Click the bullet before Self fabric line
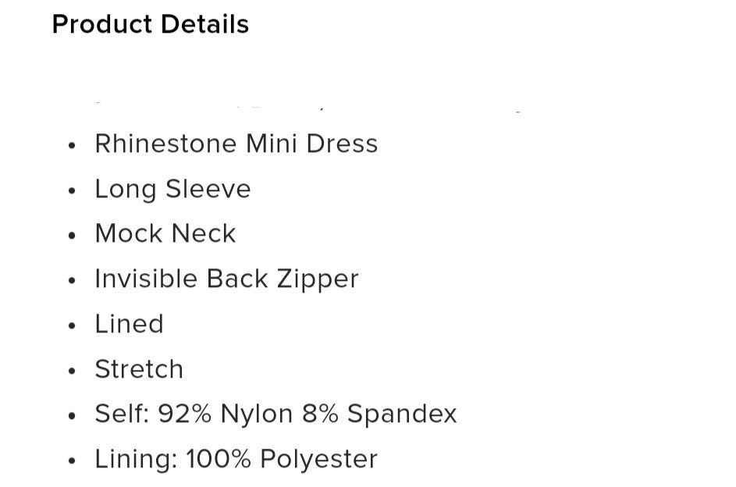The image size is (736, 487). click(x=71, y=416)
